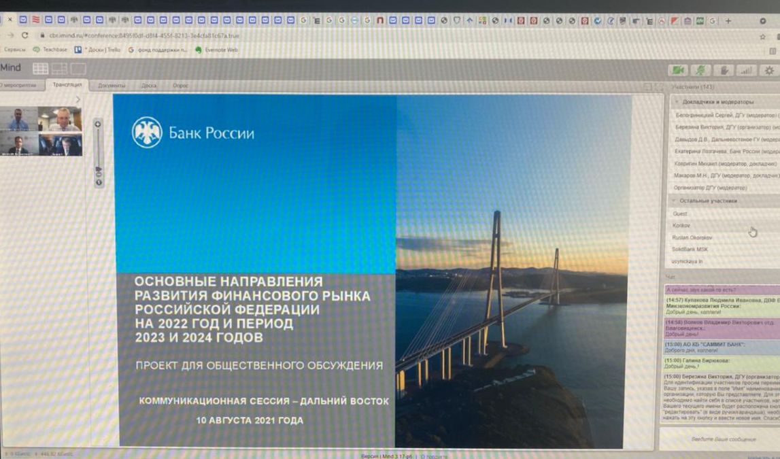Select the split layout view icon
780x459 pixels.
pyautogui.click(x=59, y=69)
